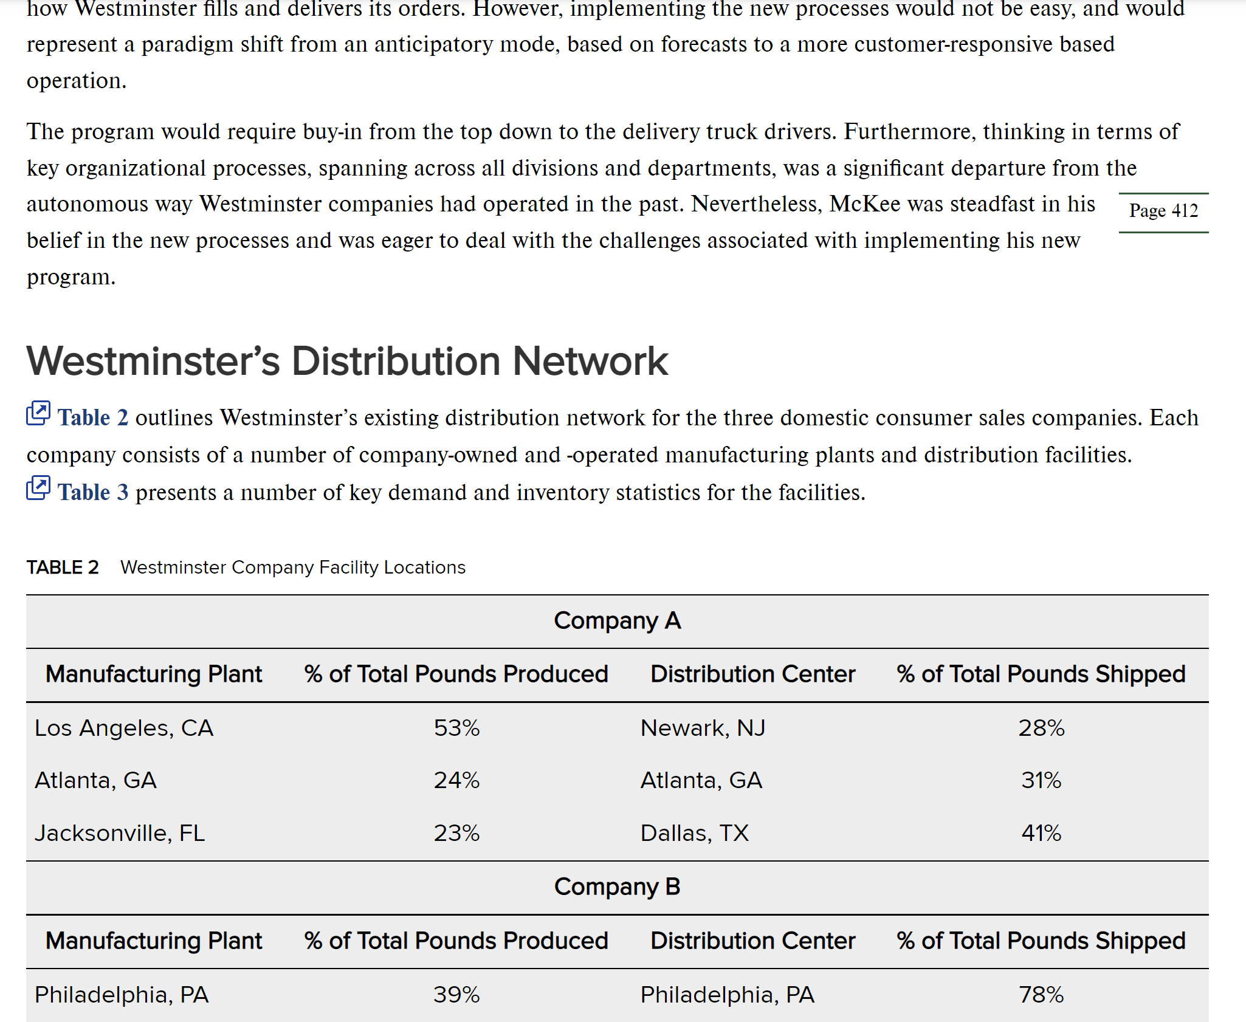
Task: Click the 78% shipped value for Philadelphia
Action: coord(1041,995)
